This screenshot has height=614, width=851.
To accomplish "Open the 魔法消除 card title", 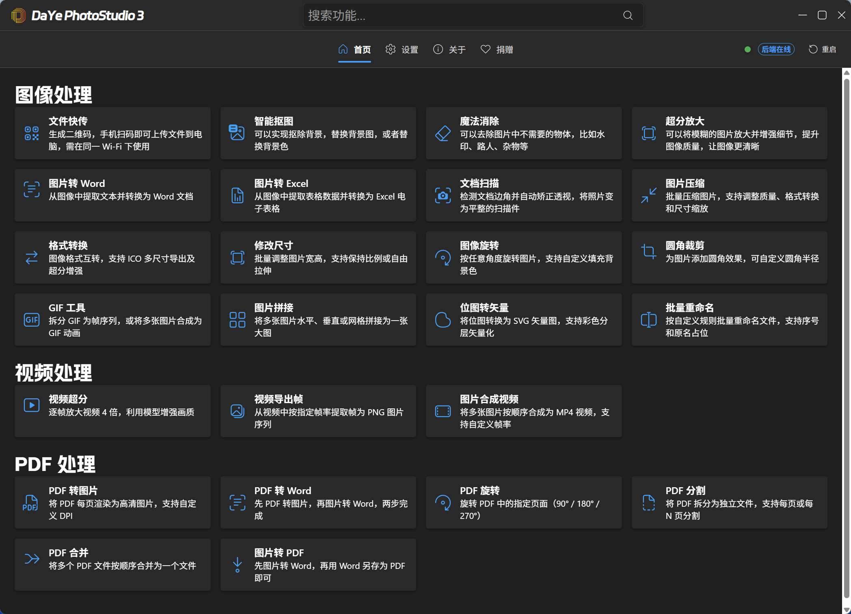I will (x=479, y=121).
